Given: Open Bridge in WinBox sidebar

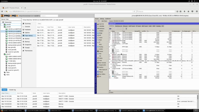Looking at the screenshot, I should 101,33.
